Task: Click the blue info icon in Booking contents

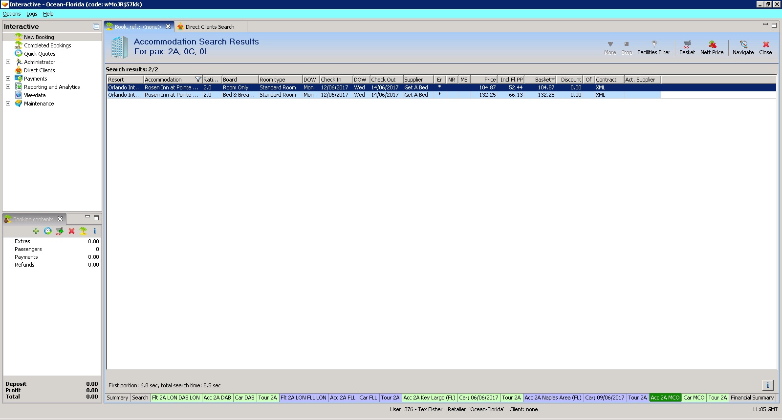Action: click(95, 231)
